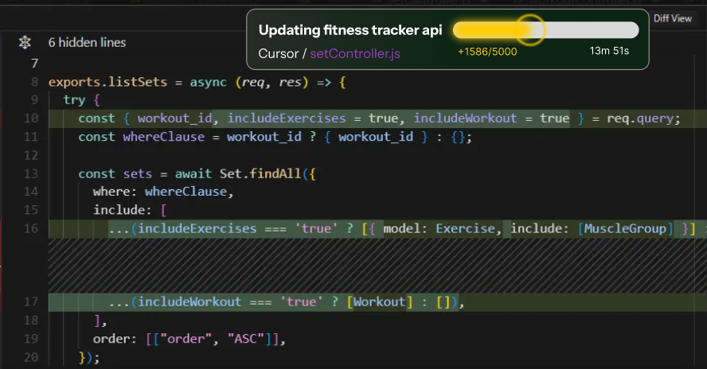Click 'Set.findAll' on line 13
Viewport: 707px width, 369px height.
(260, 173)
